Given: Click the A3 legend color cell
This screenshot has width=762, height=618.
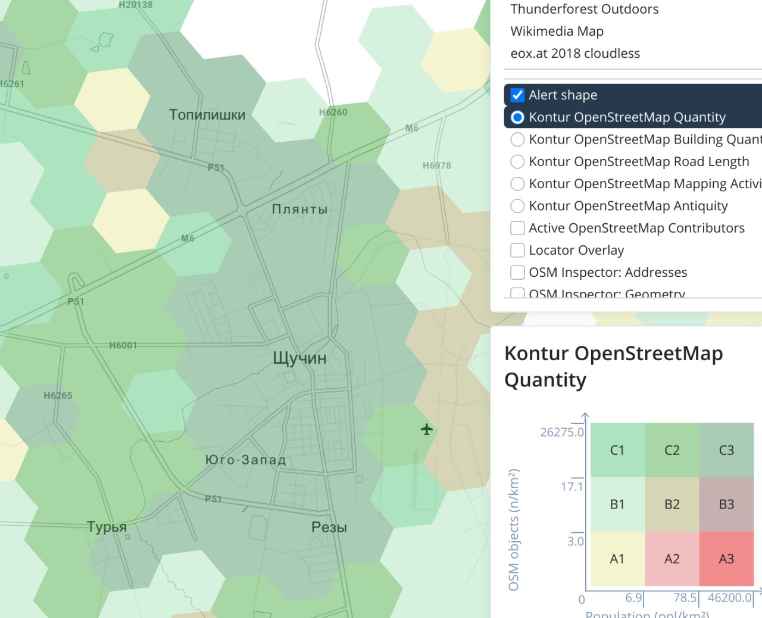Looking at the screenshot, I should tap(726, 558).
